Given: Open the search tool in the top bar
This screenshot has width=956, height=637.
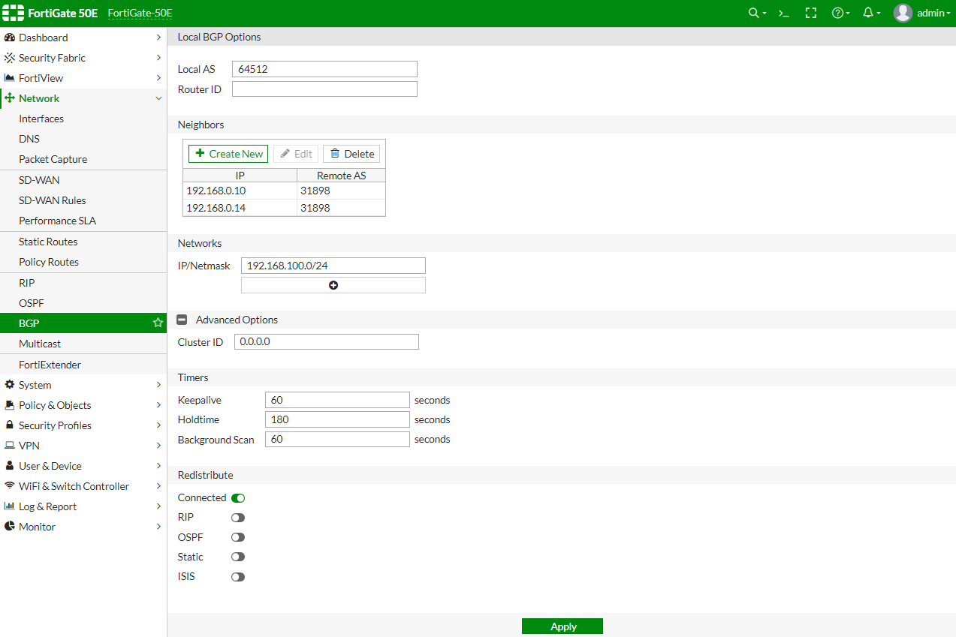Looking at the screenshot, I should click(x=754, y=13).
